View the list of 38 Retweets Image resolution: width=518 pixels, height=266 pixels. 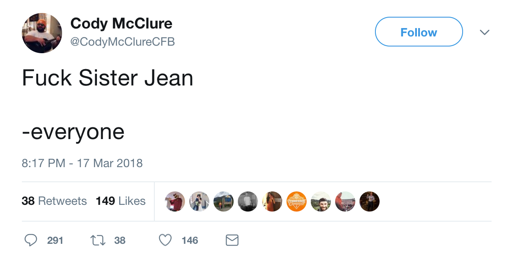pos(54,201)
